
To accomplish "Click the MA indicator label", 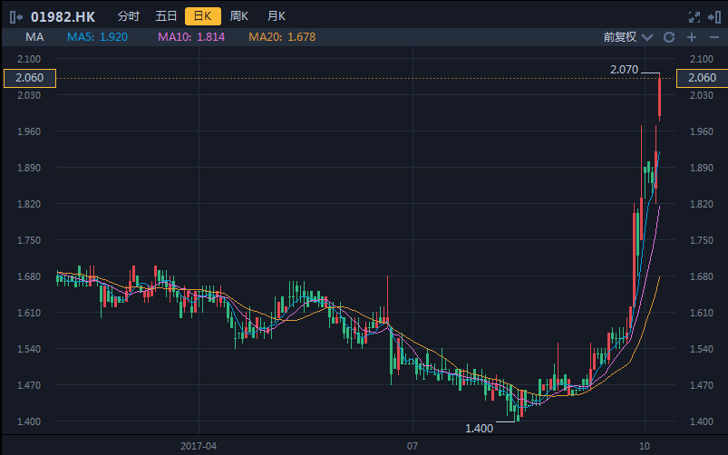I will tap(35, 37).
